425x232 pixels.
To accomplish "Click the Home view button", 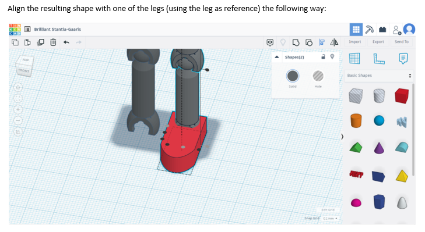I will pos(18,87).
